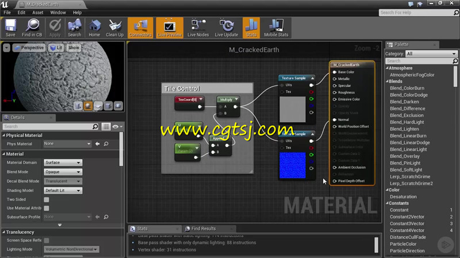Browse to Subsurface Profile asset magnifier
This screenshot has width=460, height=258.
coord(106,217)
